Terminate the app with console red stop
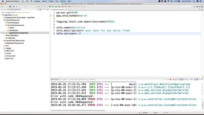This screenshot has width=204, height=115. point(170,80)
